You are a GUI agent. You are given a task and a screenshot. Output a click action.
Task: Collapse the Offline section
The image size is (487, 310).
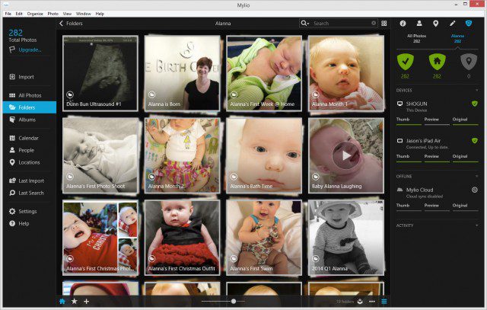point(477,176)
